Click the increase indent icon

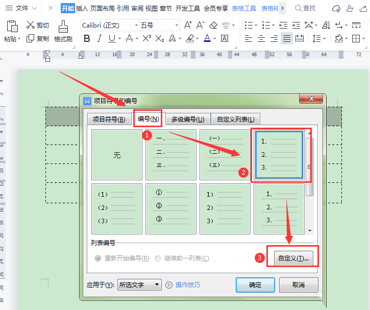pos(296,25)
